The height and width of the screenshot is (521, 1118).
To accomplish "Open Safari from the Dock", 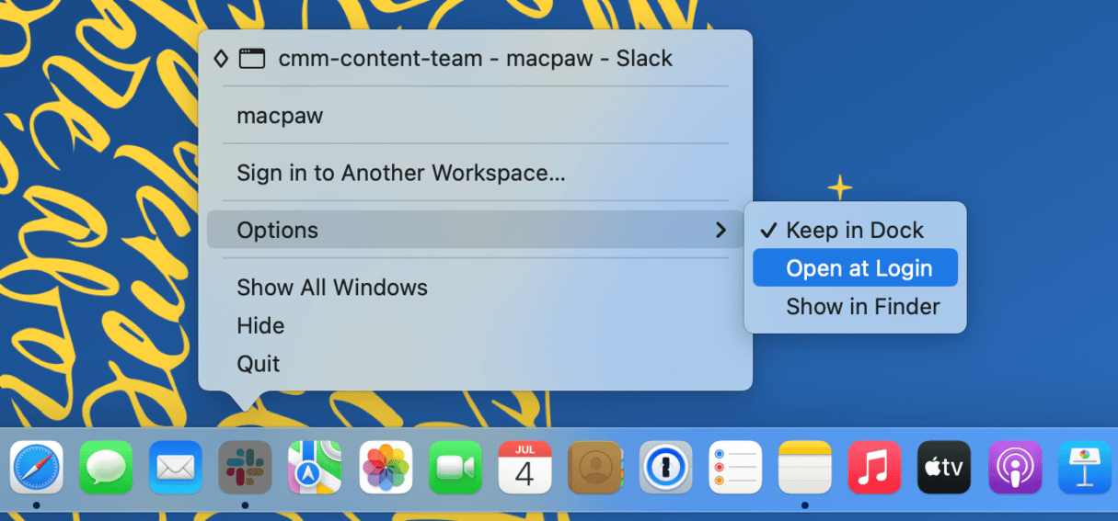I will pyautogui.click(x=36, y=468).
